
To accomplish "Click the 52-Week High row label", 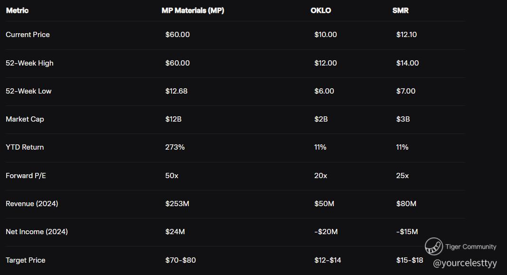I will tap(29, 63).
